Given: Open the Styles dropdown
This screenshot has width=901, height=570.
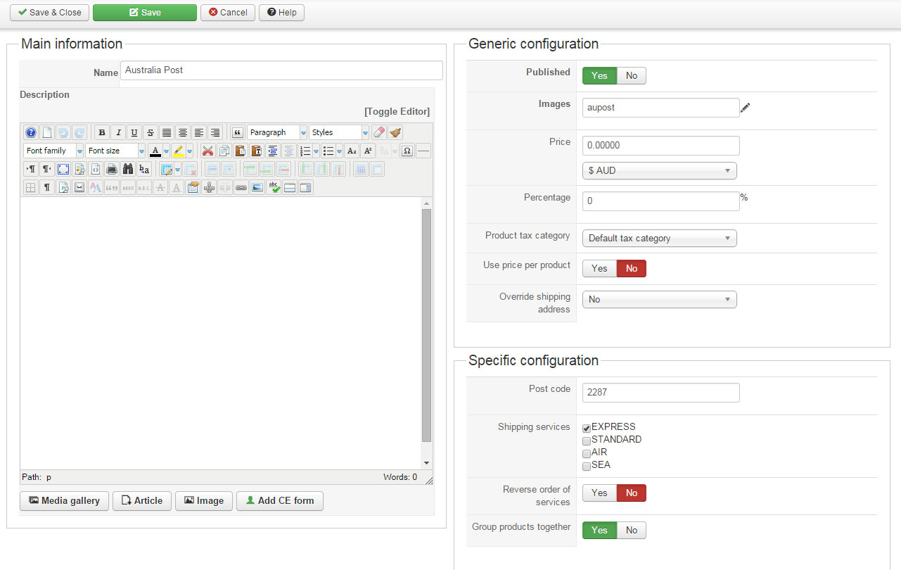Looking at the screenshot, I should tap(339, 132).
